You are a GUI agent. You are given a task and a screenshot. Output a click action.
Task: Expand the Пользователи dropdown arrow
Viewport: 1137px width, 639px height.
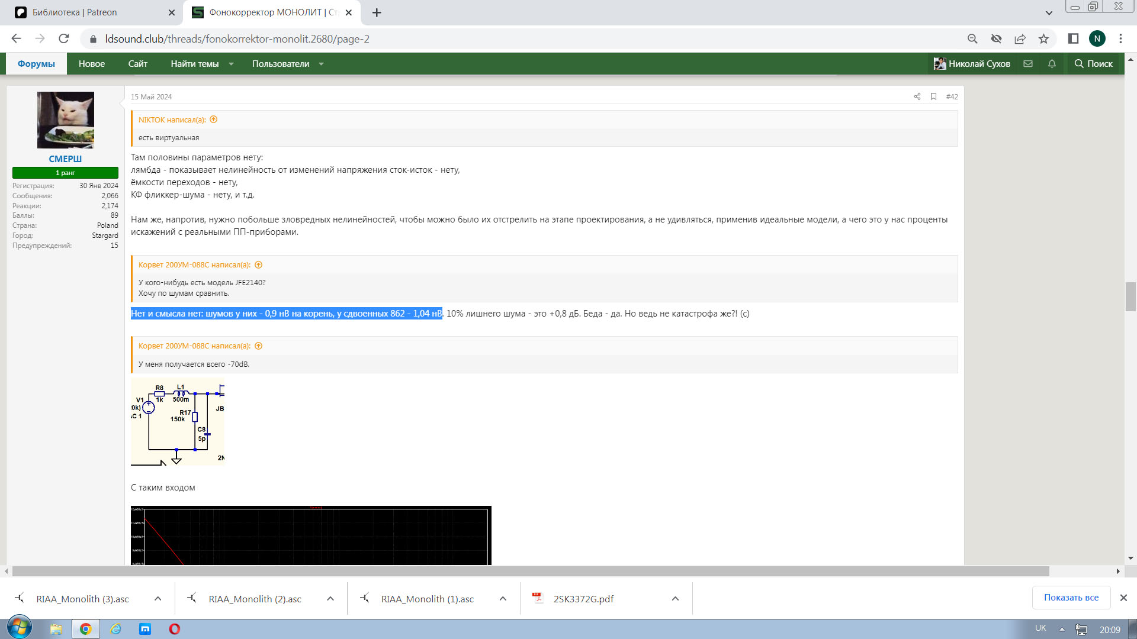pyautogui.click(x=322, y=64)
